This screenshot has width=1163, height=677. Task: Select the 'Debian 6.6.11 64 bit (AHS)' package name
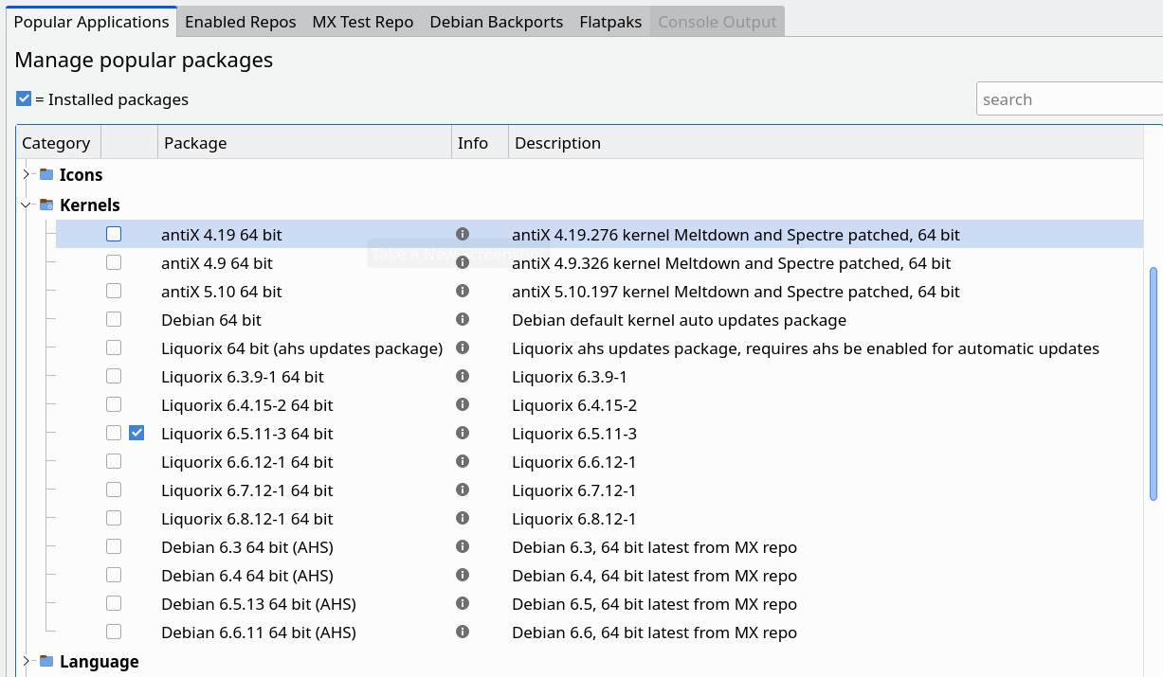(259, 632)
